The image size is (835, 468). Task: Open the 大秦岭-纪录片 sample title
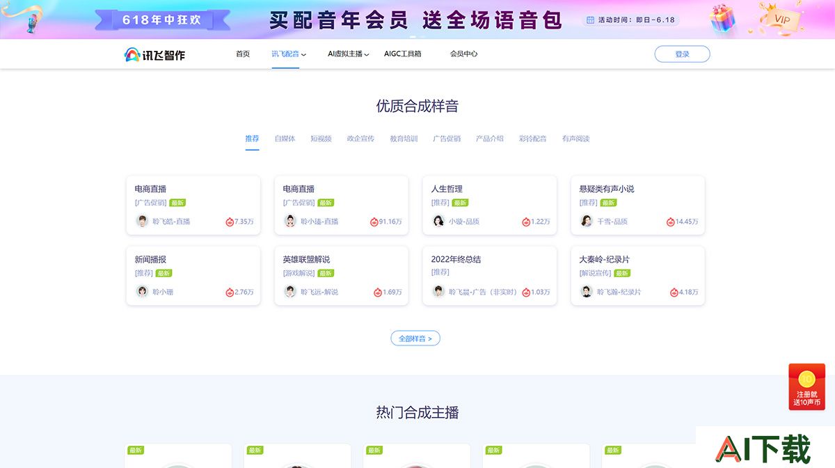604,259
